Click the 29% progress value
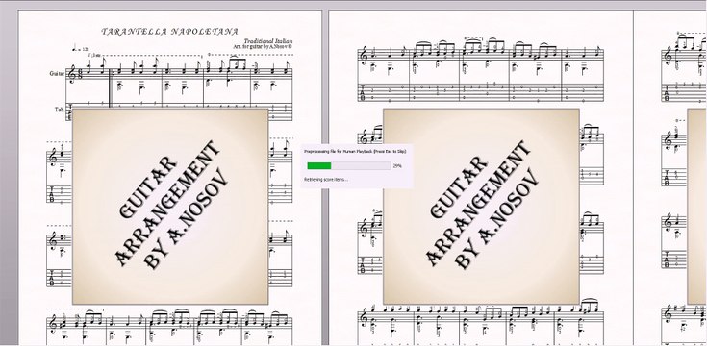The image size is (707, 346). click(397, 166)
